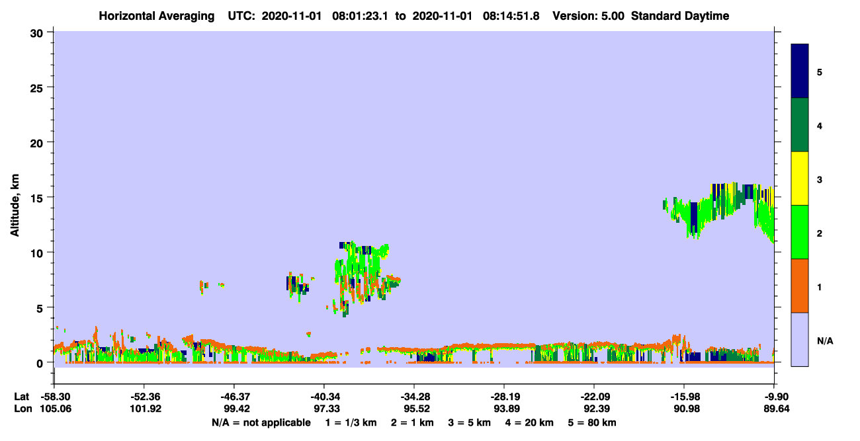Image resolution: width=860 pixels, height=441 pixels.
Task: Click legend text '5 = 80 km'
Action: pos(592,423)
